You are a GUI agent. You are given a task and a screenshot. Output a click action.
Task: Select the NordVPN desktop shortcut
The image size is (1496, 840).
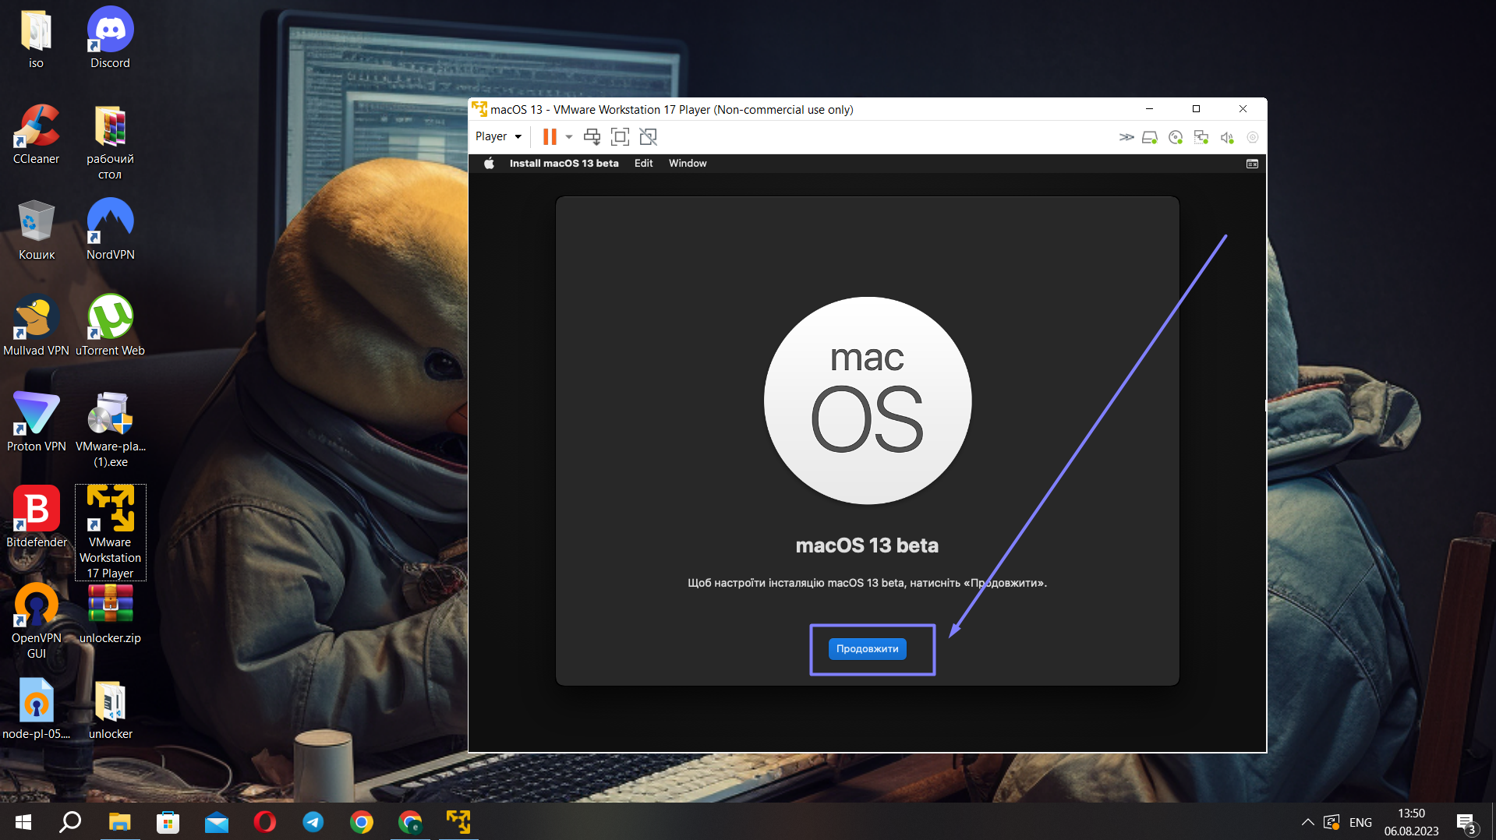(110, 229)
